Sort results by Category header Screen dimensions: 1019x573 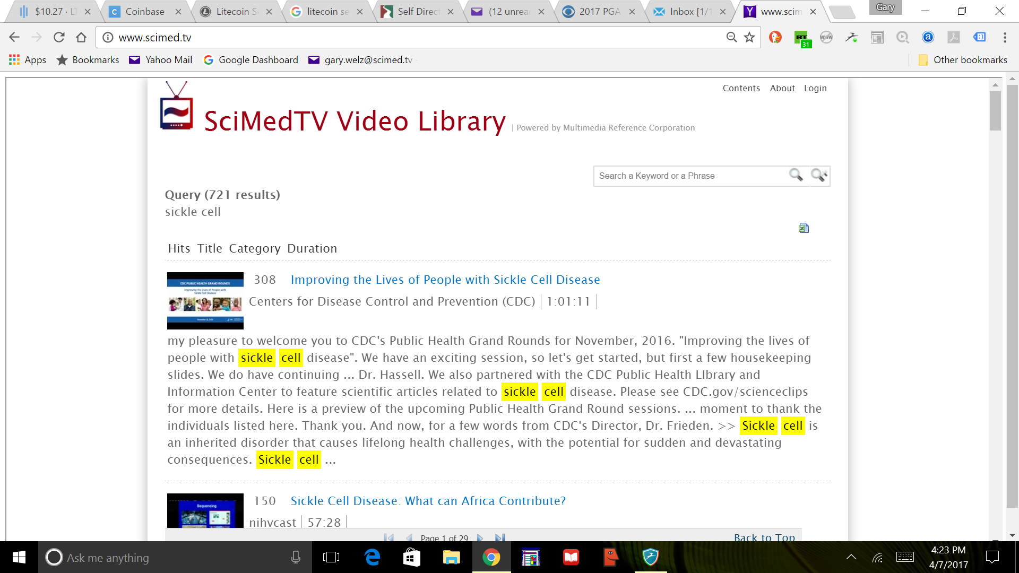pos(255,248)
